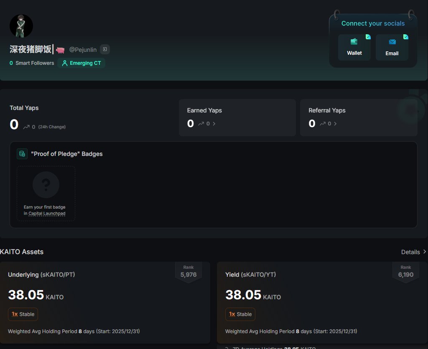Select the Emerging CT badge
This screenshot has height=349, width=428.
pos(82,63)
